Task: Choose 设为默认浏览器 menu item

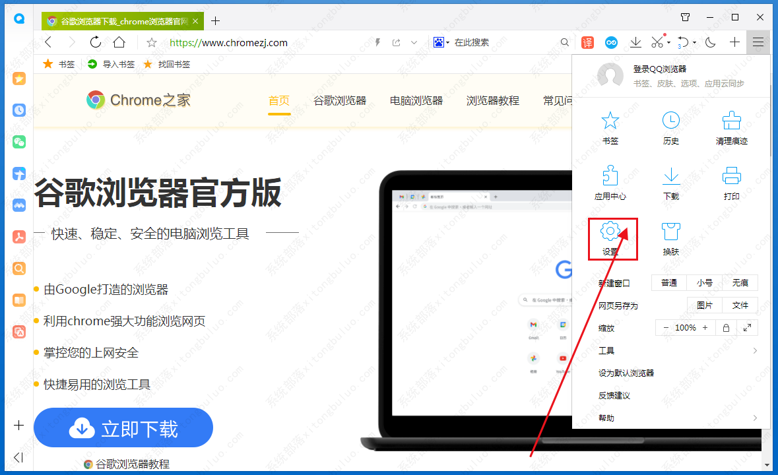Action: pos(626,373)
